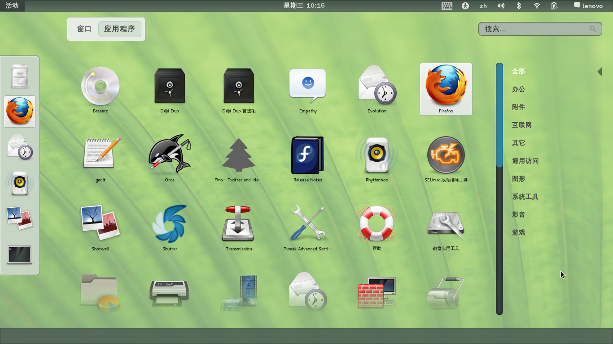
Task: Select the 应用程序 view tab
Action: coord(119,29)
